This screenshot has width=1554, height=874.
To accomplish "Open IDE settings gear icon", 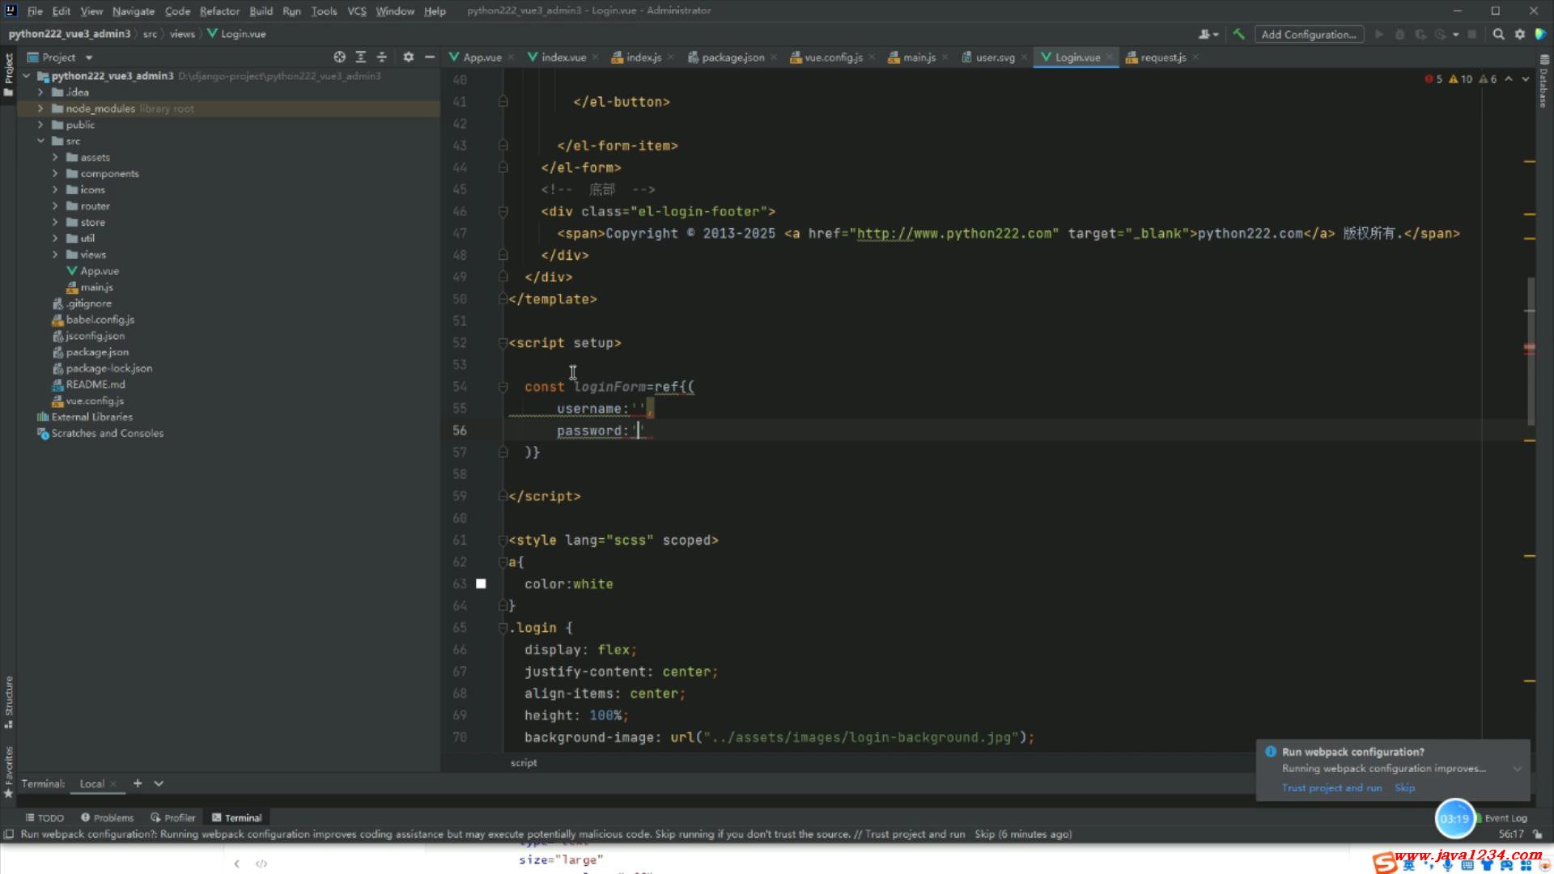I will [1519, 34].
